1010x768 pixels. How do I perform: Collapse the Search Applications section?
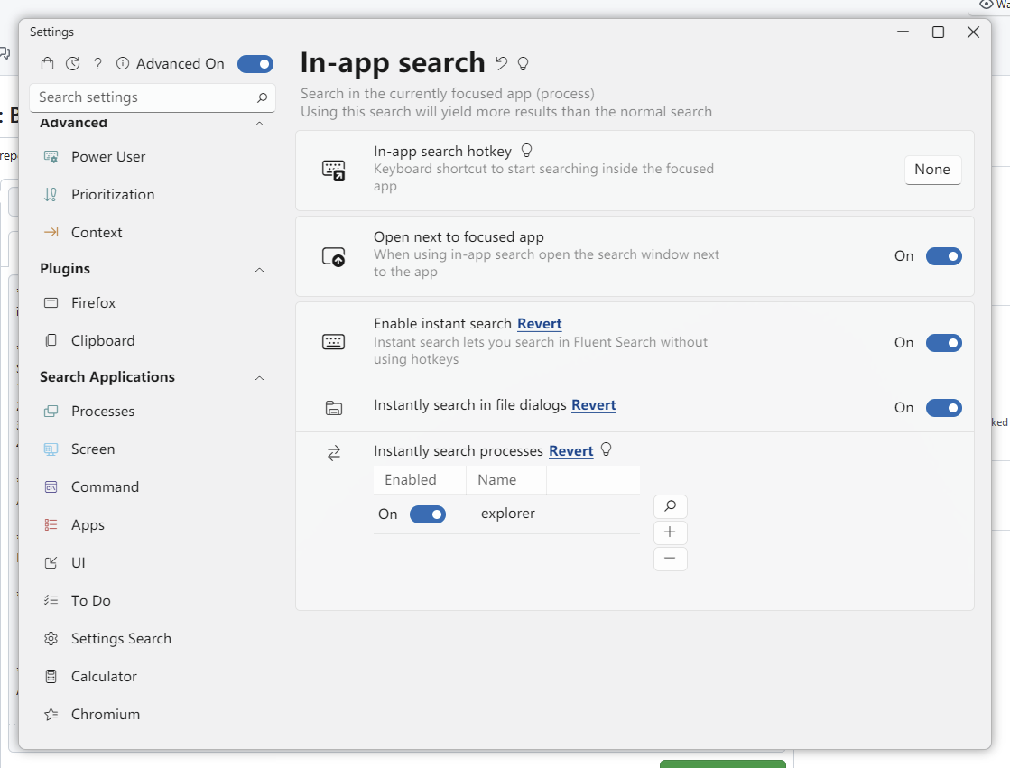point(259,377)
